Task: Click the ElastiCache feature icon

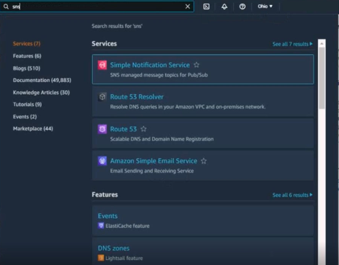Action: point(101,225)
